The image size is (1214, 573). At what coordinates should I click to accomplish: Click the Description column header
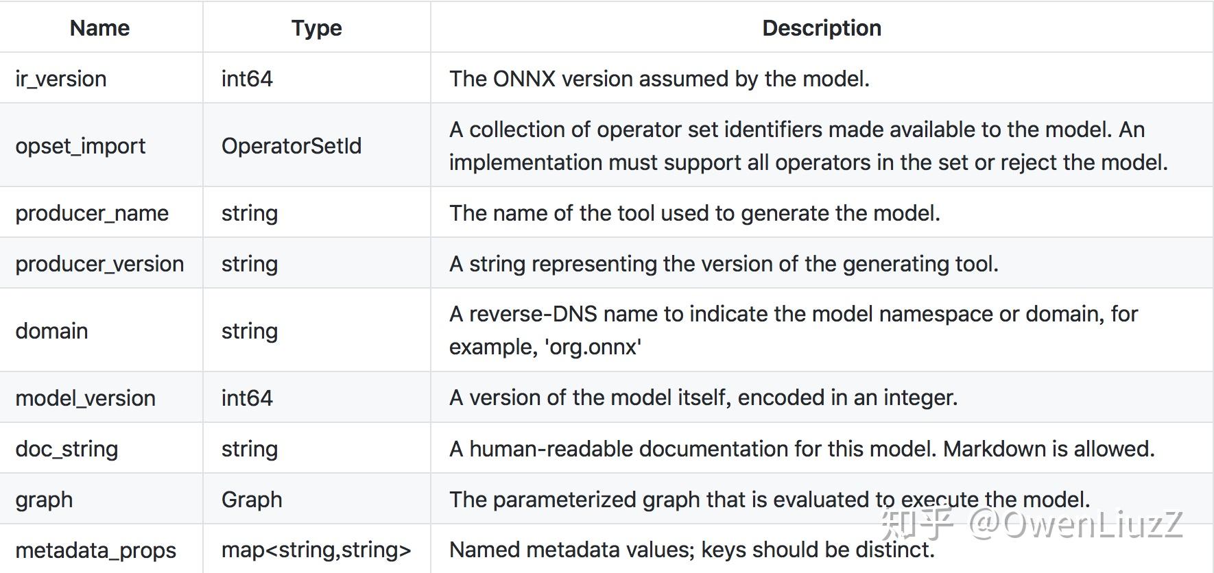[x=821, y=28]
